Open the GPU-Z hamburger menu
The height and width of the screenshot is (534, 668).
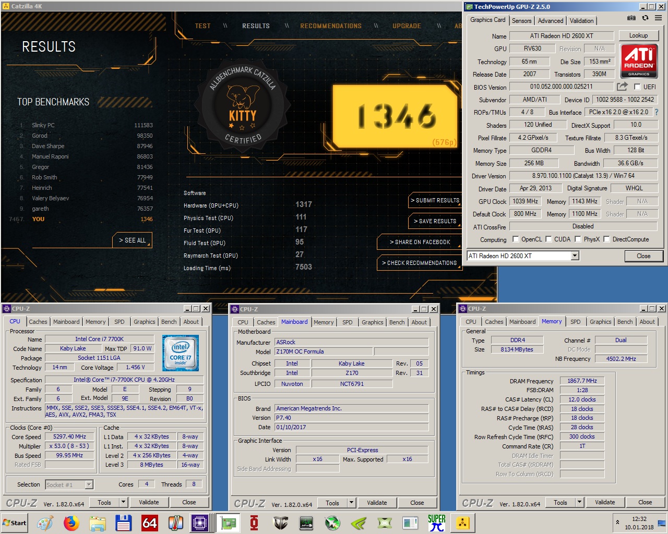click(658, 18)
